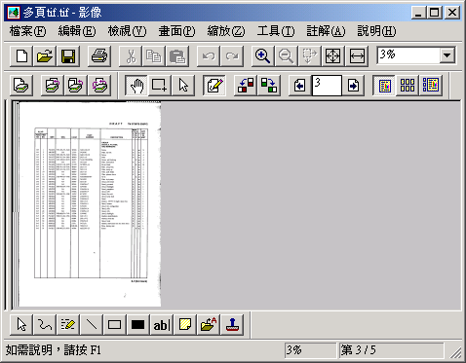This screenshot has height=363, width=466.
Task: Click the Zoom In magnifier icon
Action: pos(262,56)
